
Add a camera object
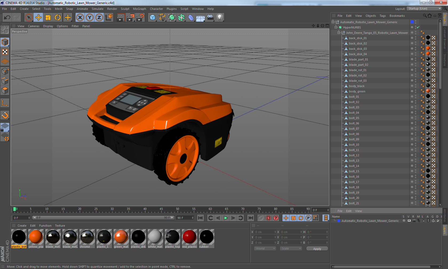click(210, 18)
